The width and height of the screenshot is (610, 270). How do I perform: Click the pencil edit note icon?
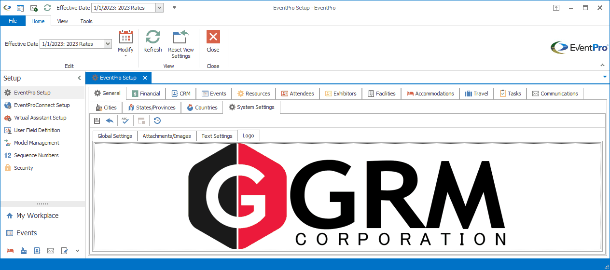point(64,251)
